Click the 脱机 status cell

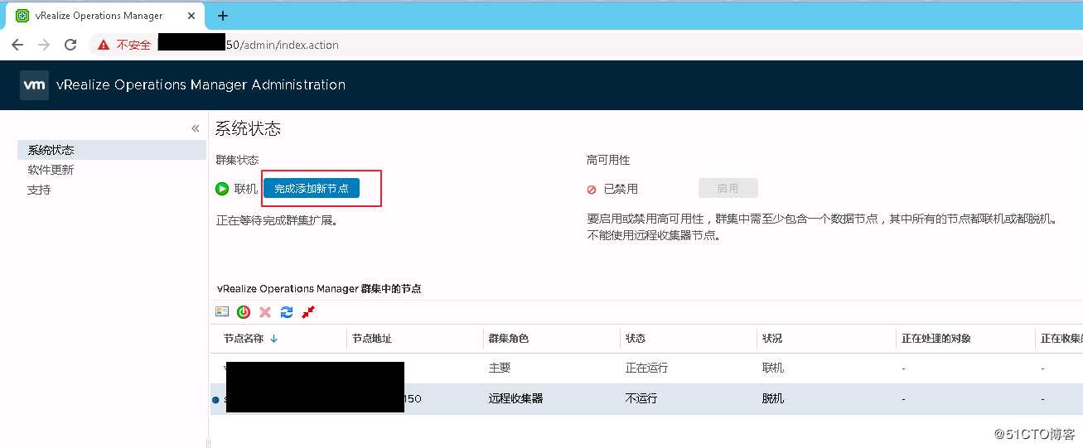click(x=773, y=398)
